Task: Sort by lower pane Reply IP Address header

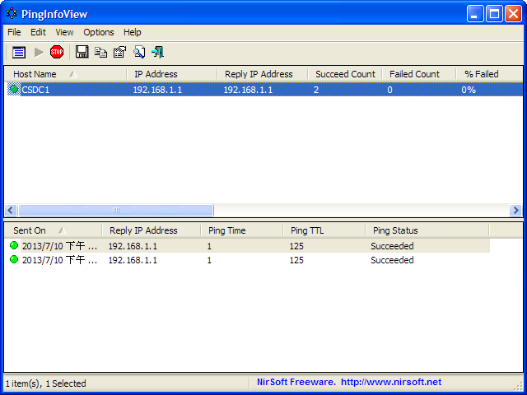Action: click(x=152, y=230)
